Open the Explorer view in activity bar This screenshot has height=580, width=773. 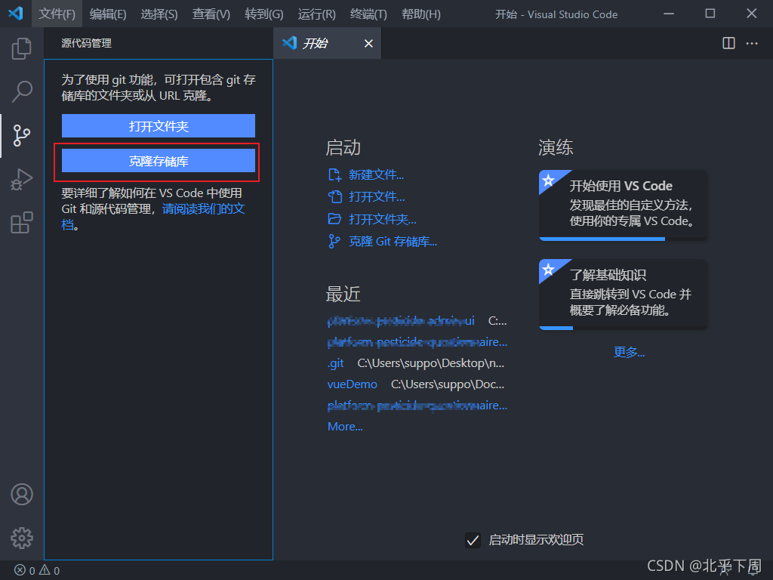pyautogui.click(x=22, y=49)
